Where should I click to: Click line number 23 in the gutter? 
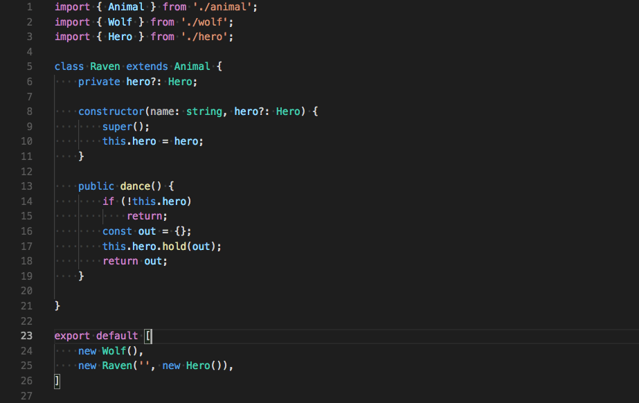(28, 335)
